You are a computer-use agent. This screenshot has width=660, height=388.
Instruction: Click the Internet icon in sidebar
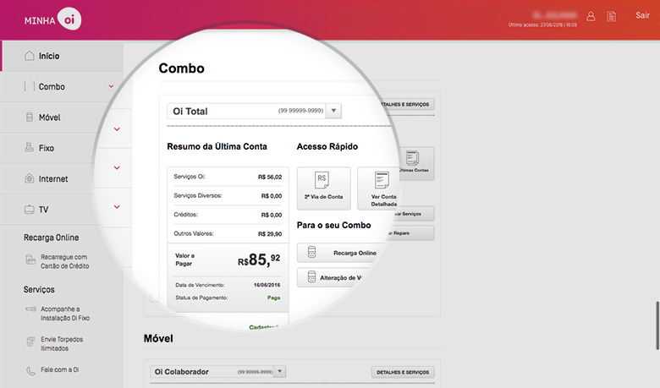tap(29, 178)
